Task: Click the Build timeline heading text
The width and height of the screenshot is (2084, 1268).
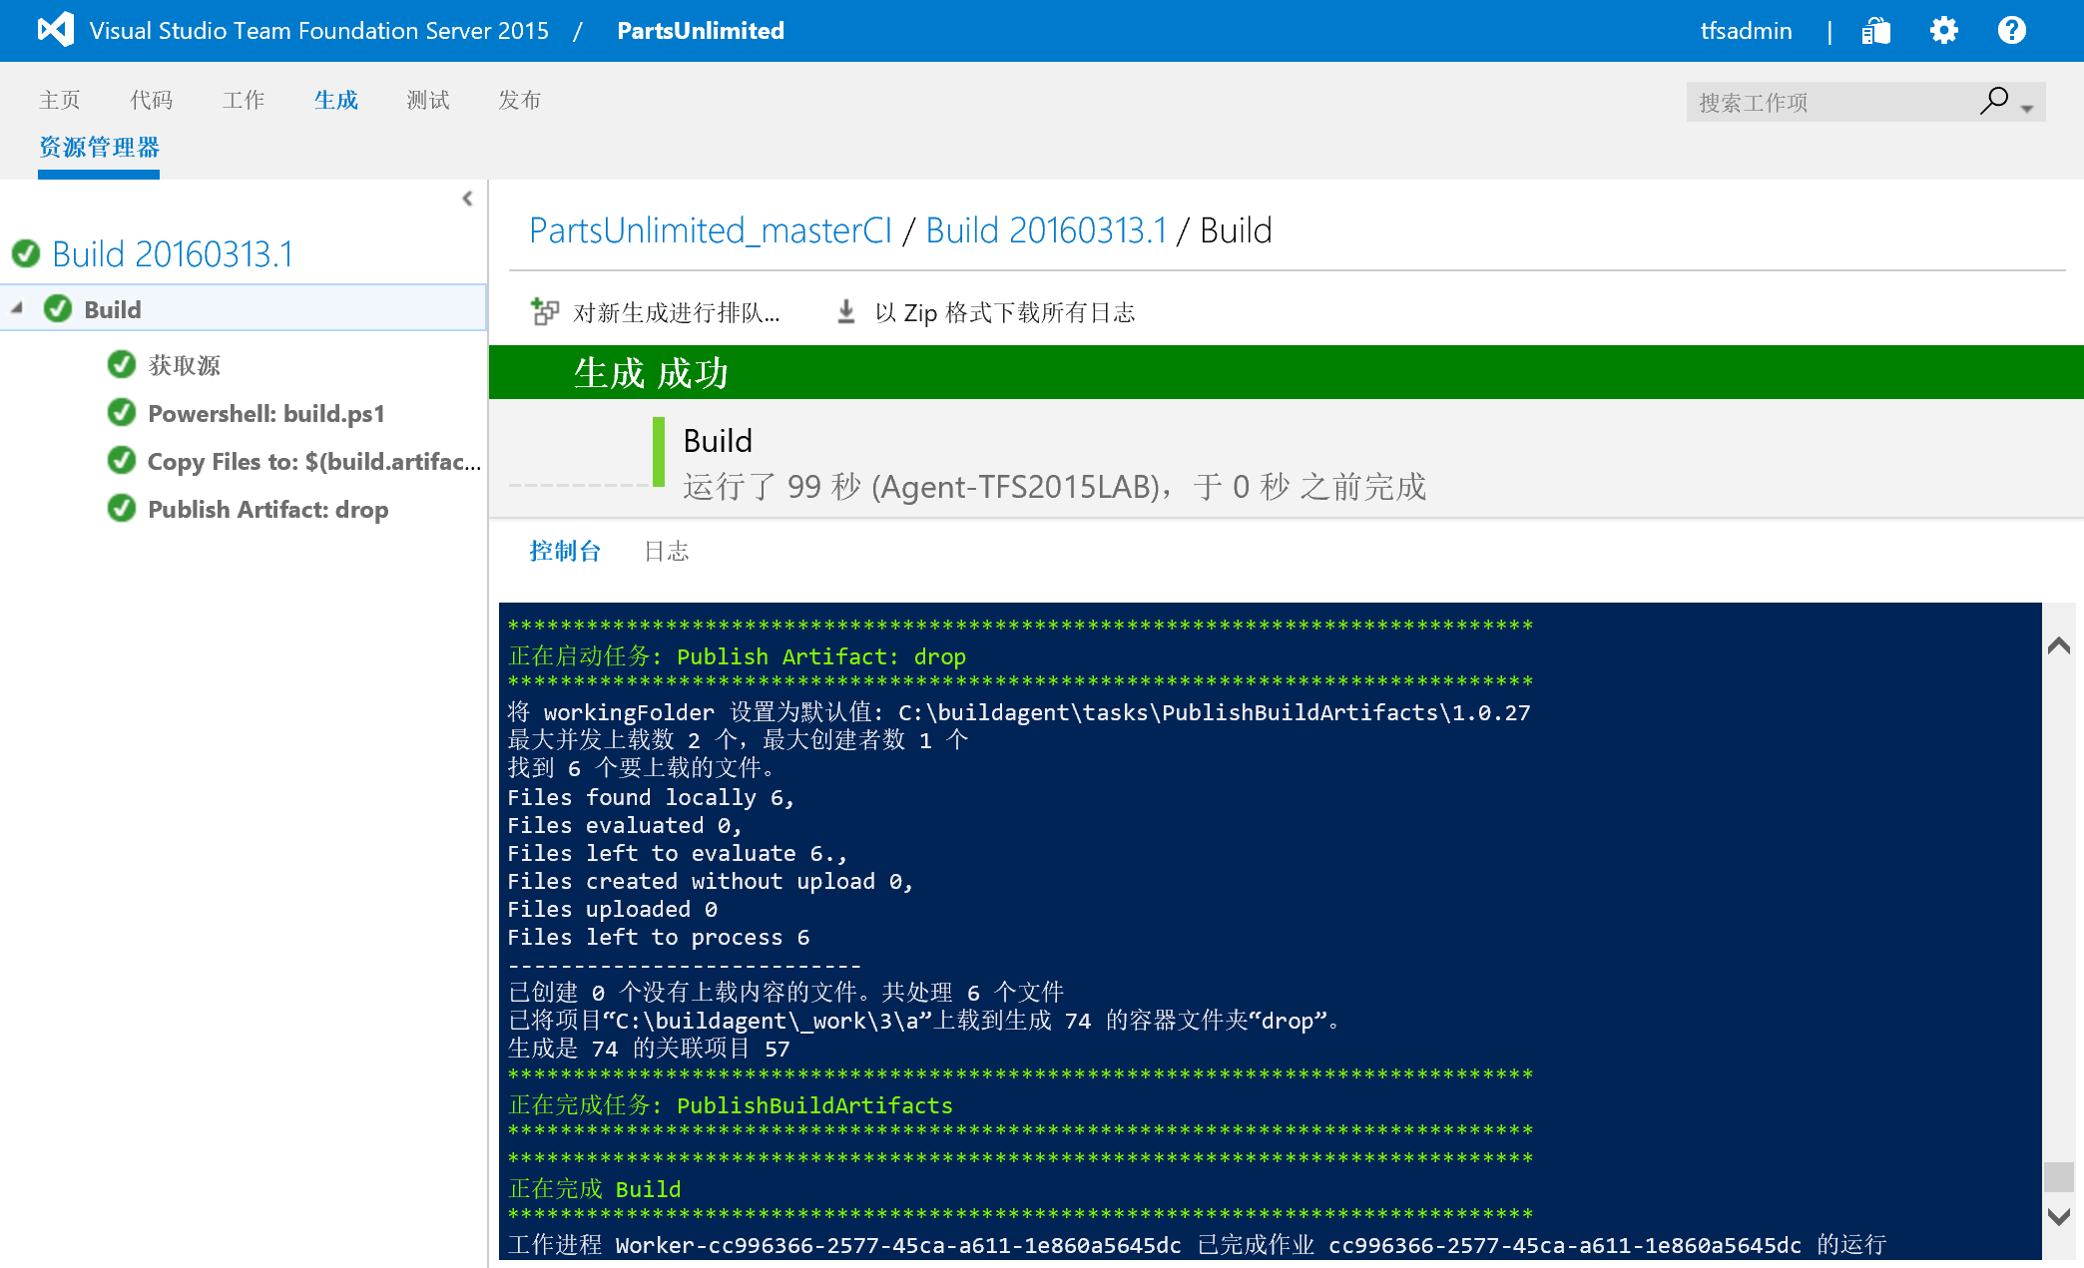Action: 718,440
